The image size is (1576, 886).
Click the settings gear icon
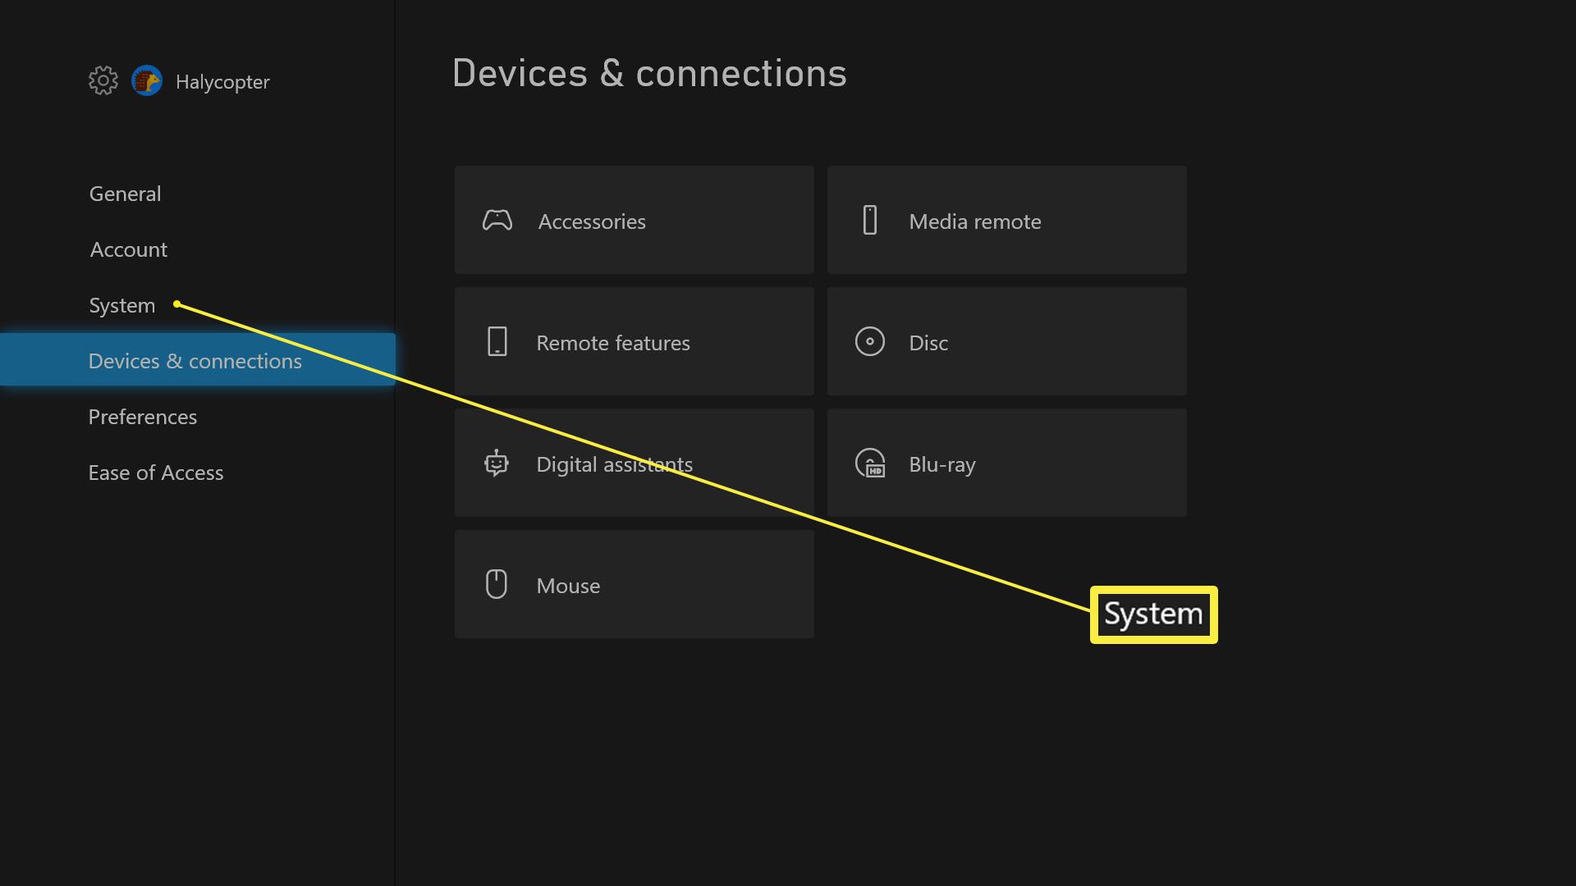[102, 80]
